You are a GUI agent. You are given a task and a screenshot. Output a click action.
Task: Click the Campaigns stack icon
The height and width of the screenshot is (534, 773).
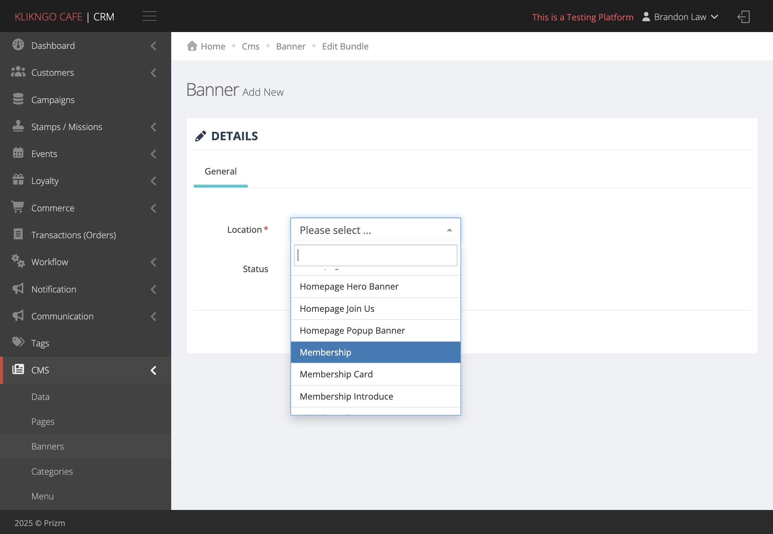pos(18,99)
